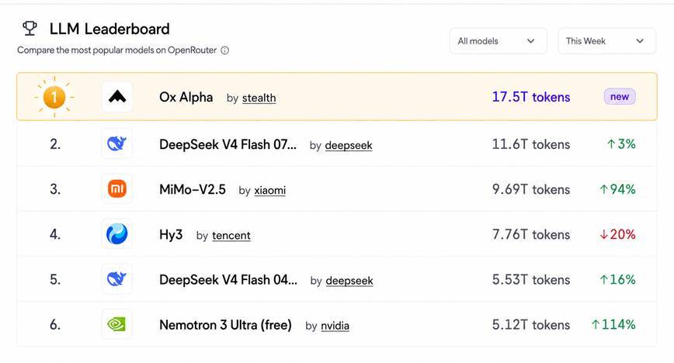The width and height of the screenshot is (674, 363).
Task: Open the This Week time range dropdown
Action: (x=607, y=41)
